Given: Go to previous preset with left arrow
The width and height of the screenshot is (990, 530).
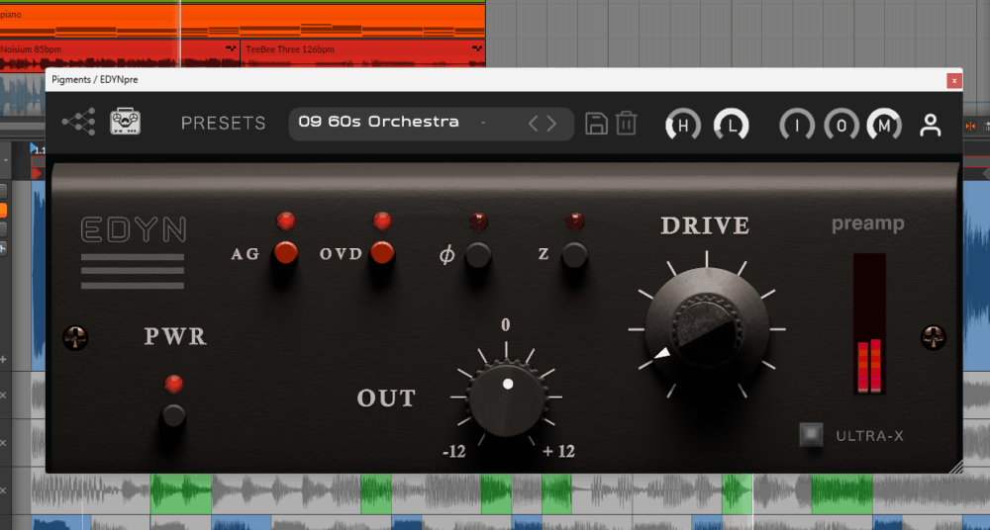Looking at the screenshot, I should pyautogui.click(x=534, y=124).
